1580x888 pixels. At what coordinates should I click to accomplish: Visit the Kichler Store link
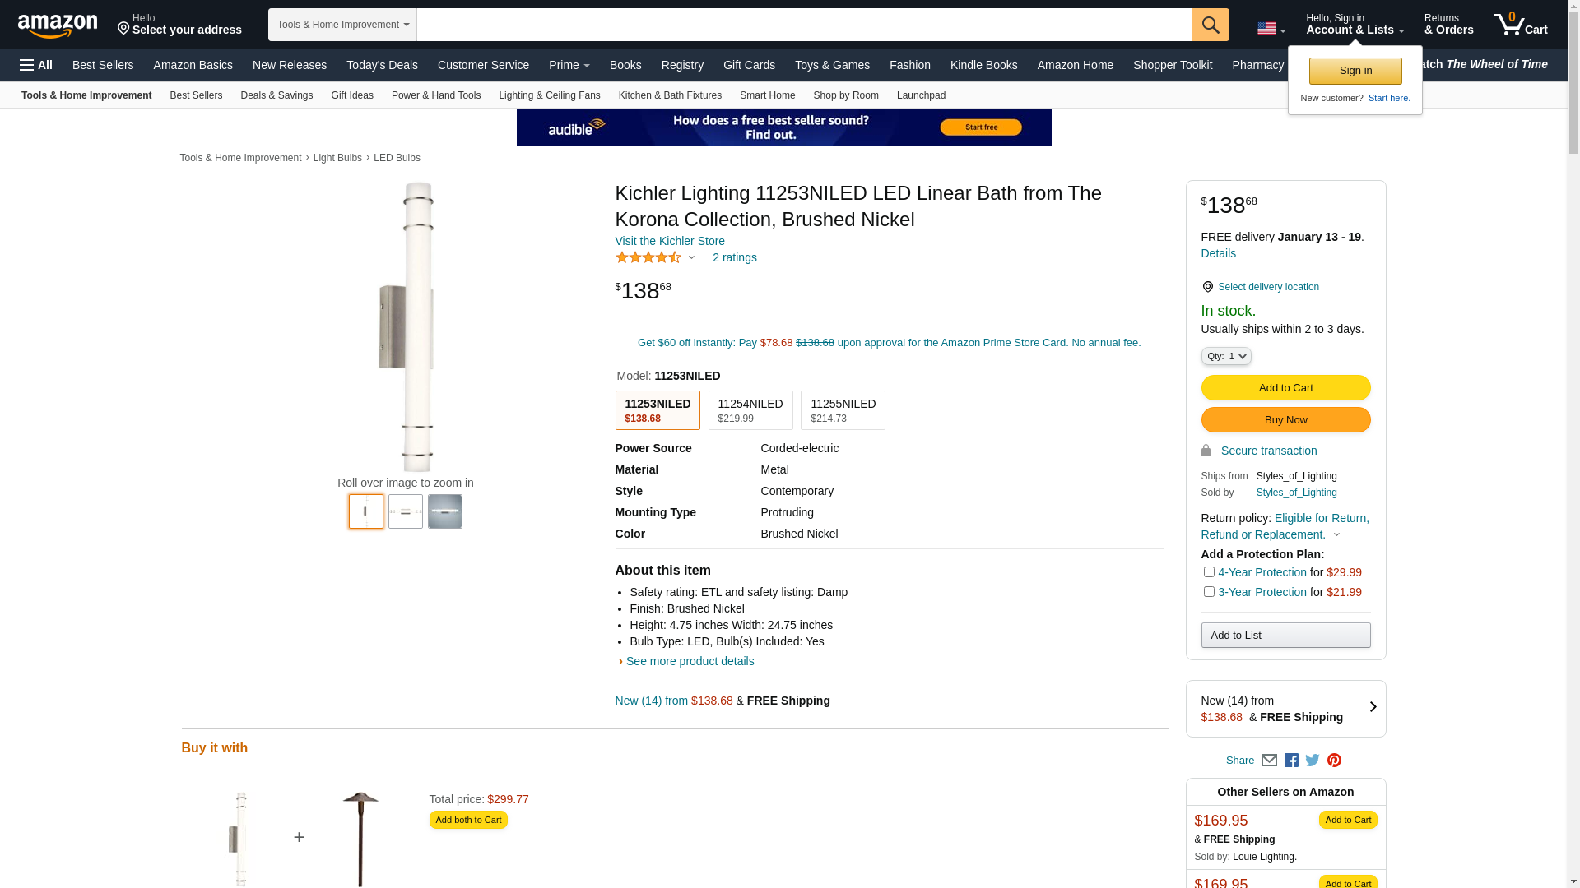point(670,241)
